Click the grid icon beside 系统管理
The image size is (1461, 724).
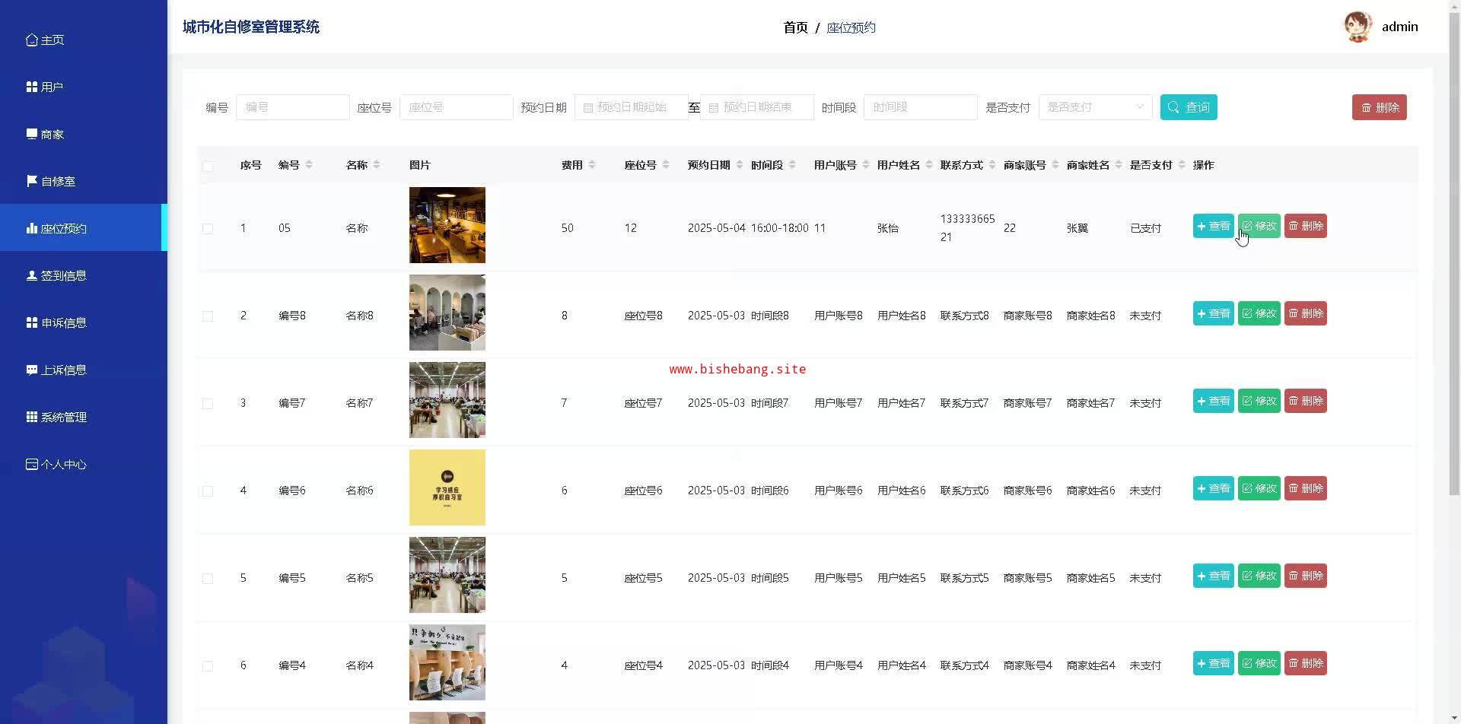(x=31, y=417)
